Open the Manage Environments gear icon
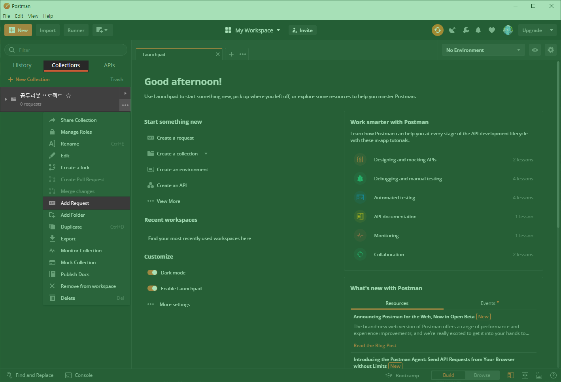The width and height of the screenshot is (561, 382). 550,50
